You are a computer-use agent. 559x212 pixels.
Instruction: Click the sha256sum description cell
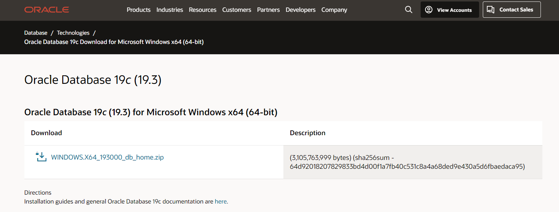(x=407, y=162)
